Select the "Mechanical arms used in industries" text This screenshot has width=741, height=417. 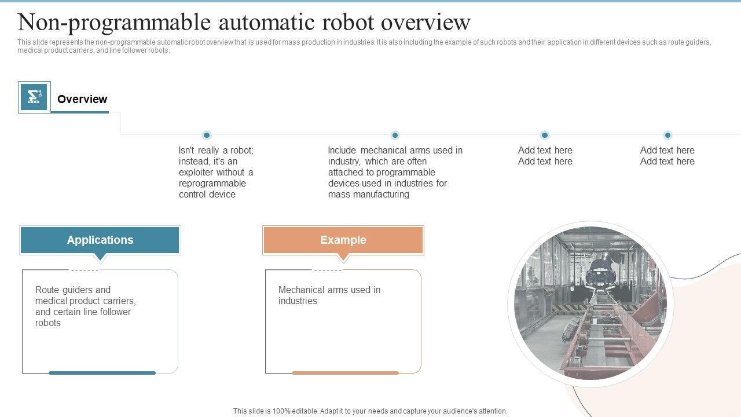coord(329,295)
